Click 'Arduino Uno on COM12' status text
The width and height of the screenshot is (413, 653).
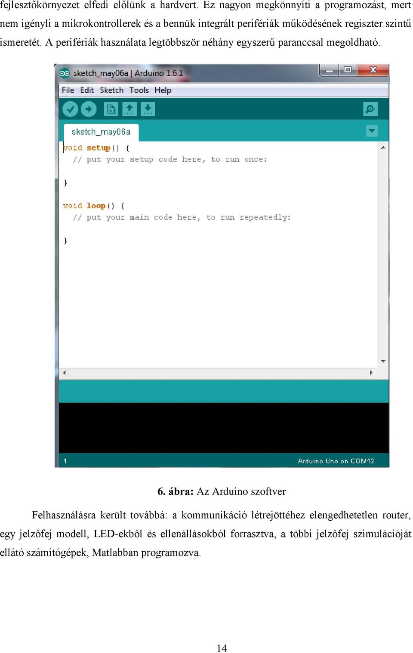coord(336,461)
